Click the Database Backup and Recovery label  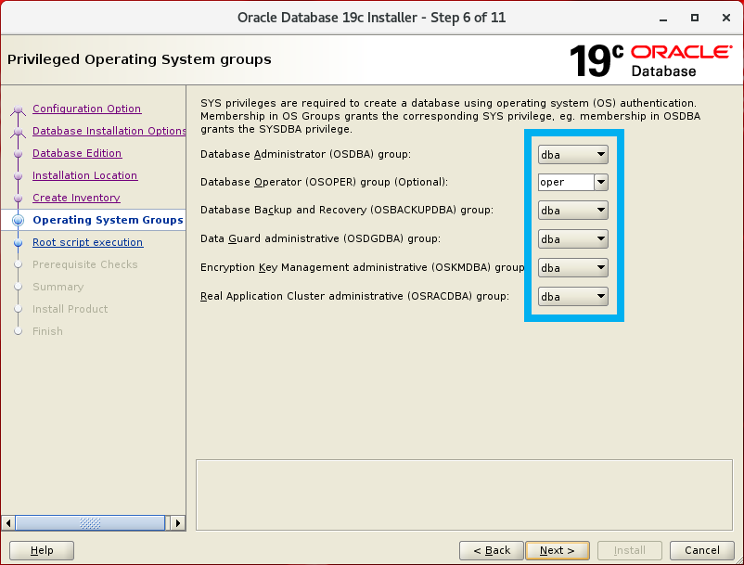(347, 211)
